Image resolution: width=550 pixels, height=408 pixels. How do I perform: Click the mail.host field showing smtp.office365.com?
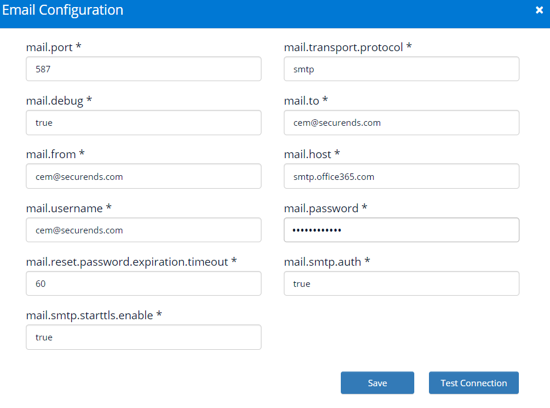click(x=401, y=176)
